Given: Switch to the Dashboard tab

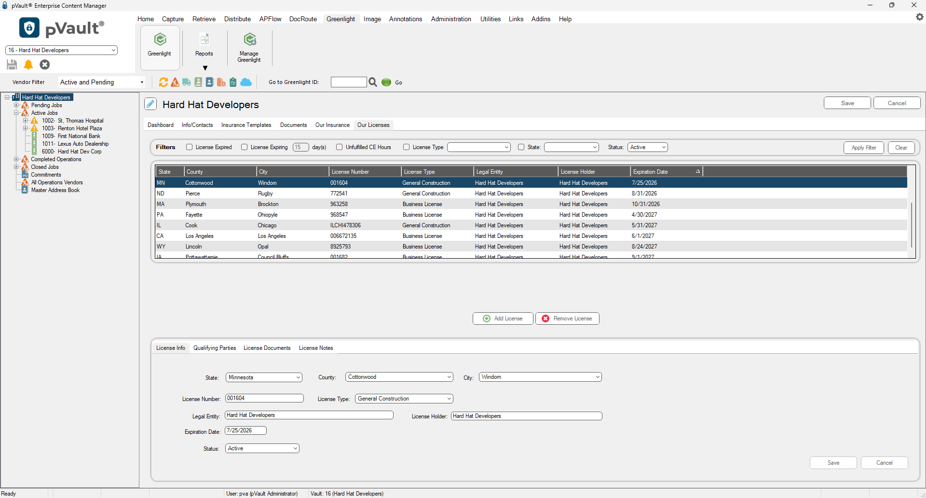Looking at the screenshot, I should point(161,125).
